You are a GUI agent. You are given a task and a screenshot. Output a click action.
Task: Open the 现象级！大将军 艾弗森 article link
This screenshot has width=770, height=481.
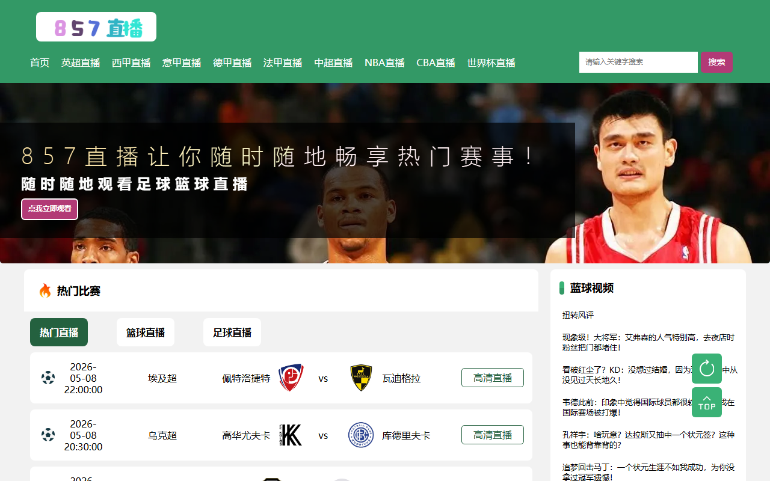click(648, 342)
